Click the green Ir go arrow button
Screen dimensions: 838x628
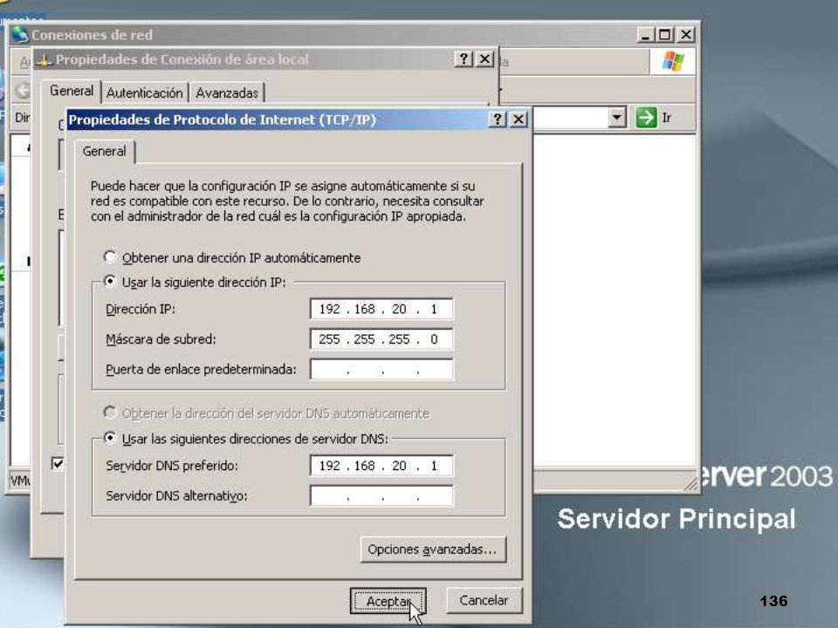tap(646, 117)
